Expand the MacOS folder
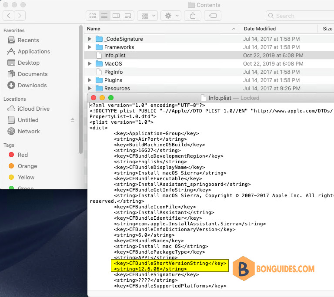The image size is (334, 297). click(90, 63)
